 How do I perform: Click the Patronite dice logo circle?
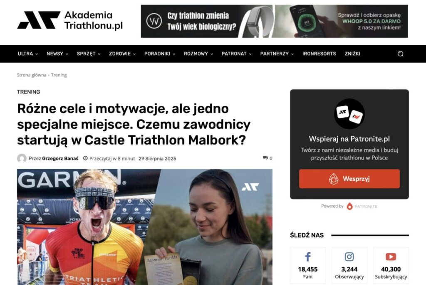[349, 114]
